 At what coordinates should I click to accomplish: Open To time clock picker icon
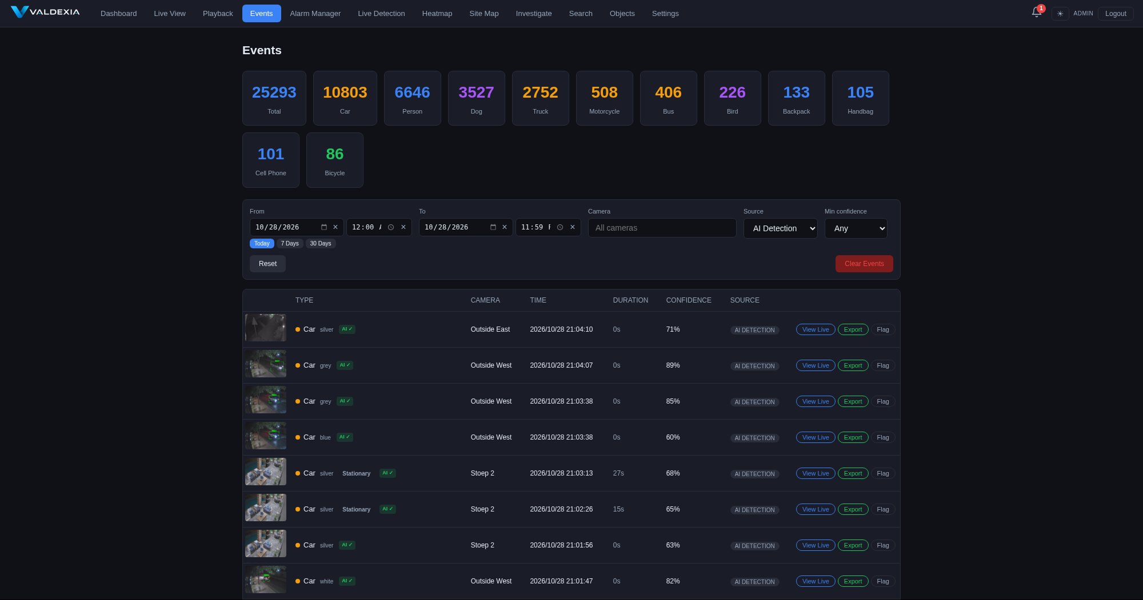coord(560,227)
